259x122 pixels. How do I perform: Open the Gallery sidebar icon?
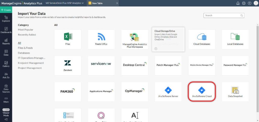coord(6,64)
